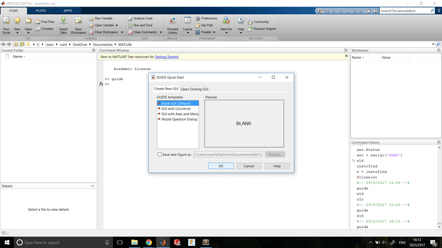
Task: Go up one folder level
Action: pyautogui.click(x=15, y=44)
